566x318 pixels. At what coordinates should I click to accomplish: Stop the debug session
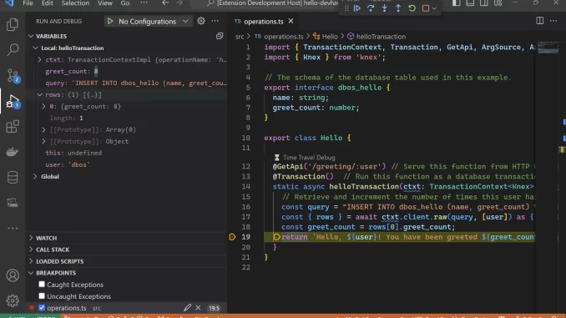click(x=426, y=8)
